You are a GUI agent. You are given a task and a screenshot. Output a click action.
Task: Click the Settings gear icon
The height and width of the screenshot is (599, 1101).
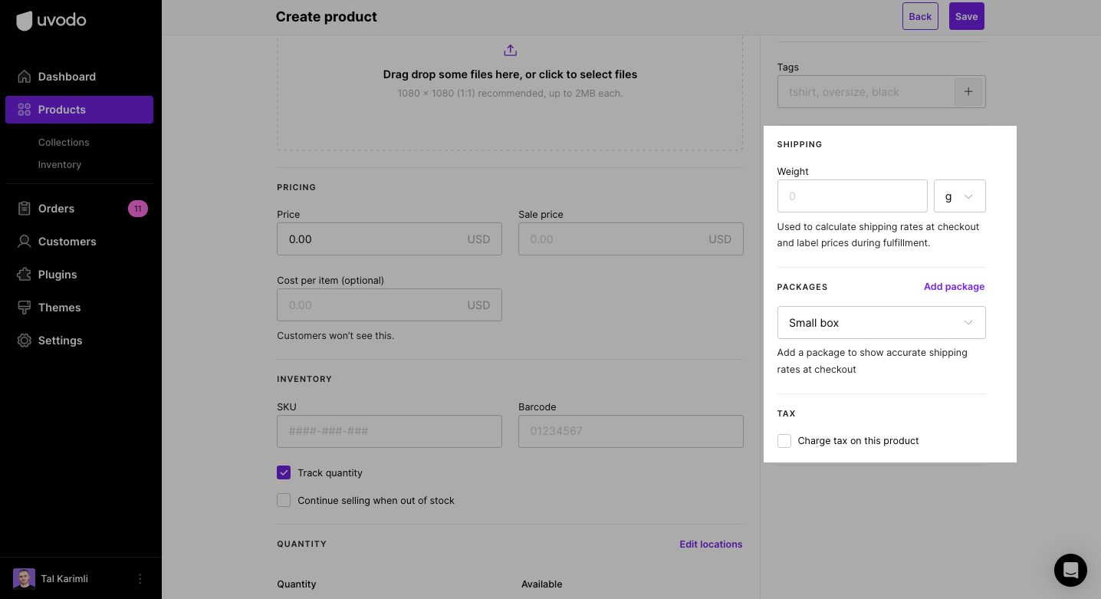25,341
